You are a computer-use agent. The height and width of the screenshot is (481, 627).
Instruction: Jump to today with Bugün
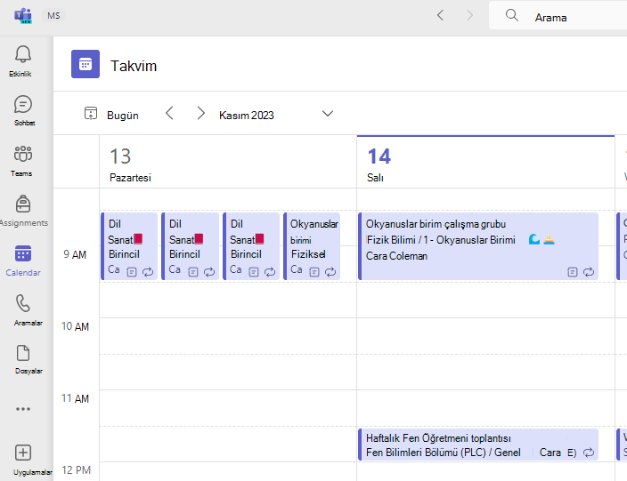click(122, 116)
